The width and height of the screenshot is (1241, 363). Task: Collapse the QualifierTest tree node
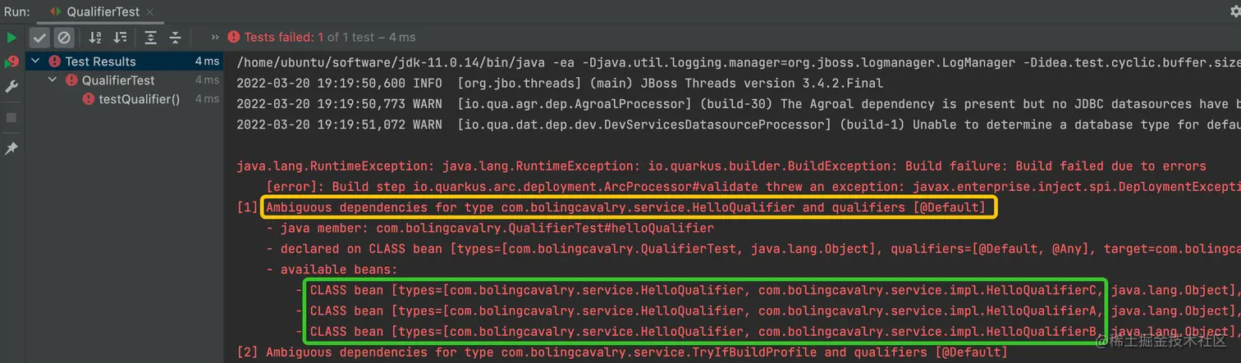click(53, 80)
